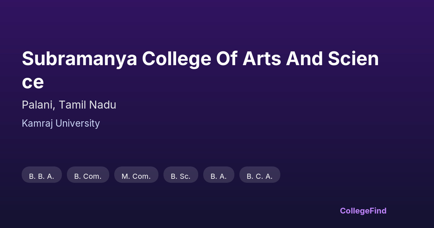The height and width of the screenshot is (228, 434).
Task: Click the word University below the location
Action: tap(77, 123)
